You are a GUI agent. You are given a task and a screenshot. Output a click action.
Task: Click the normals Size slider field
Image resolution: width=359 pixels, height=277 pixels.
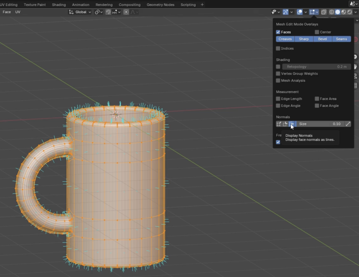(x=320, y=124)
